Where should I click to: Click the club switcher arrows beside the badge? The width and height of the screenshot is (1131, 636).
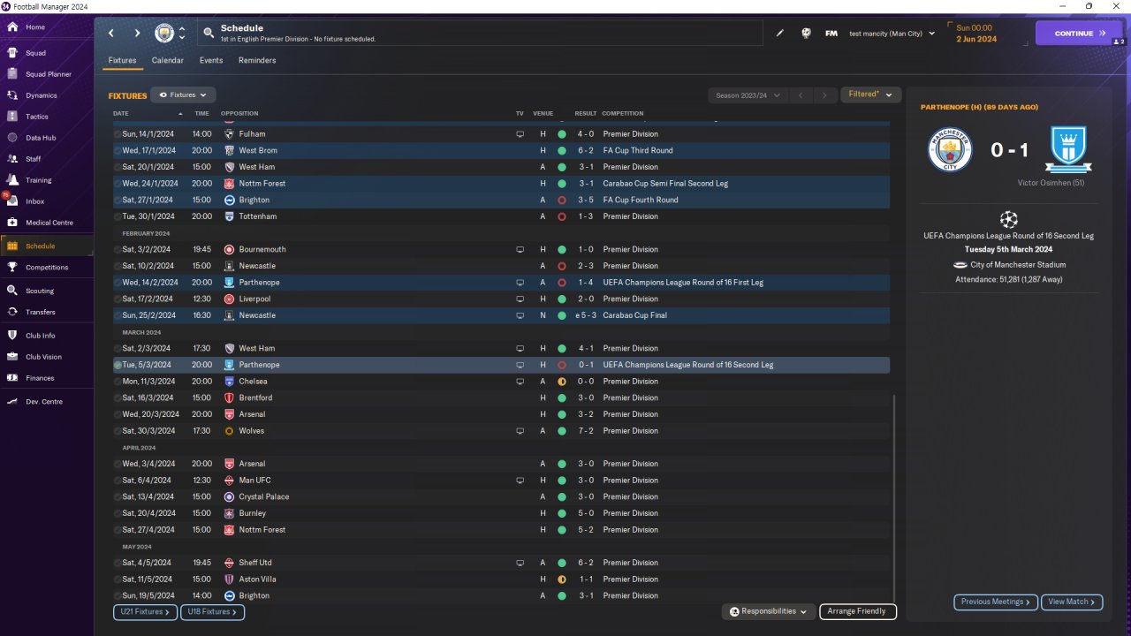tap(182, 34)
